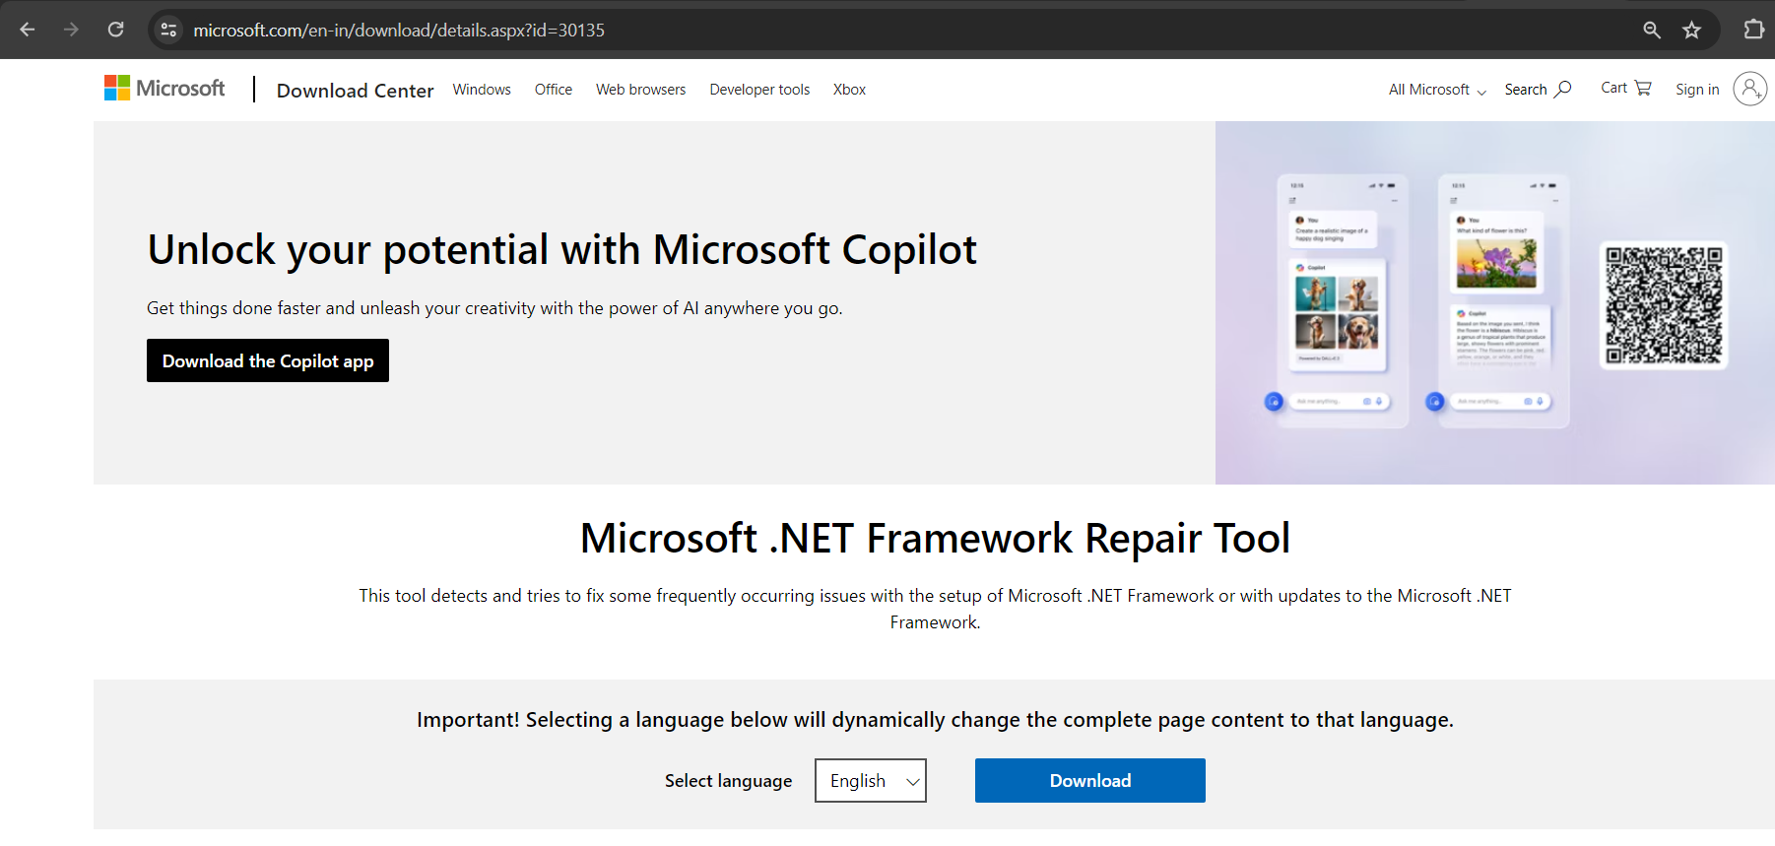Click the Microsoft logo
The height and width of the screenshot is (846, 1775).
(164, 88)
